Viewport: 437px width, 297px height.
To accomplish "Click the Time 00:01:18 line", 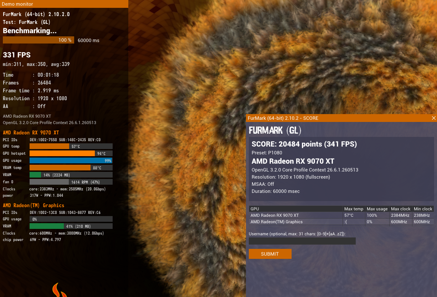I will tap(31, 75).
